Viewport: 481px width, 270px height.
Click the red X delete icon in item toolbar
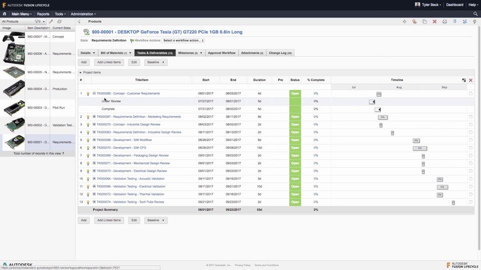434,21
